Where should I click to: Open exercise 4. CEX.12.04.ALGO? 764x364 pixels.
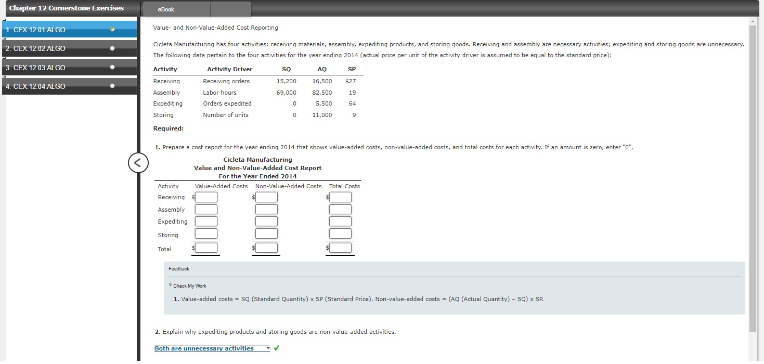[x=69, y=86]
